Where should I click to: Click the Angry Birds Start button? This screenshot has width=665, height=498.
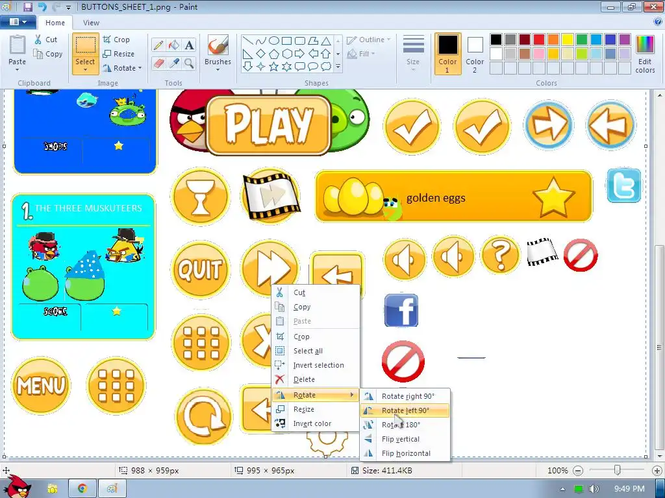(x=17, y=486)
